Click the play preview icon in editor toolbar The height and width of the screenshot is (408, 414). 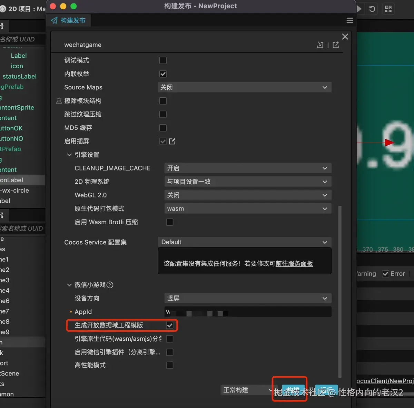[x=359, y=9]
